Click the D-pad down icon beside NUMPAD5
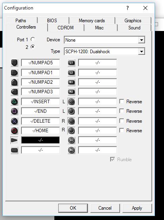 [14, 63]
